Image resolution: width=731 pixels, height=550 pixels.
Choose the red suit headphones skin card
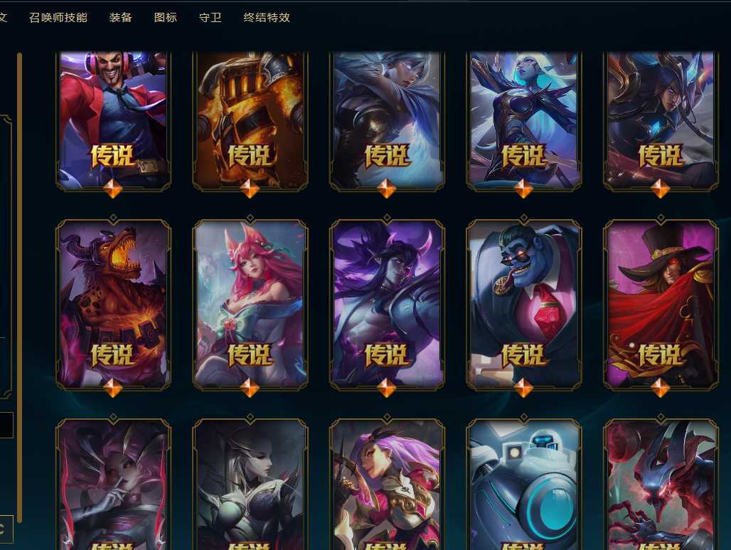click(x=113, y=120)
